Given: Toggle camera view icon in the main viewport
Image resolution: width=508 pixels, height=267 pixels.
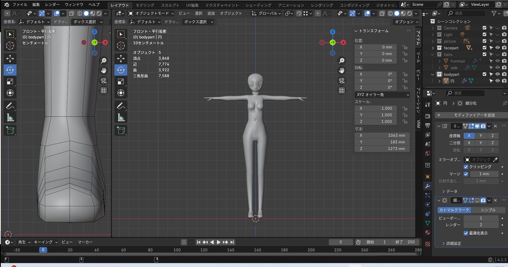Looking at the screenshot, I should click(341, 81).
